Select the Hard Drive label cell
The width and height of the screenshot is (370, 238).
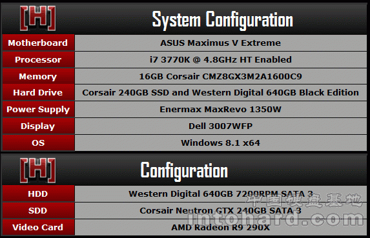coord(39,93)
